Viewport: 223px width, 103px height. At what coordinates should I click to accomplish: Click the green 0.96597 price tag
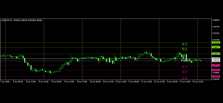click(216, 54)
